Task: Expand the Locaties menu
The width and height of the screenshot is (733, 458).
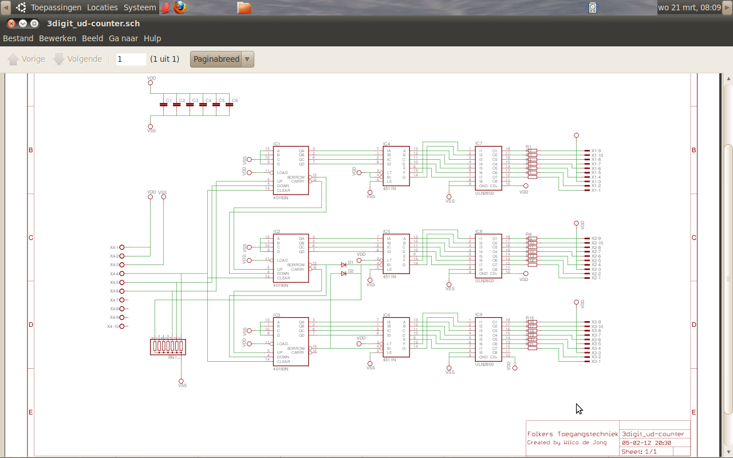Action: click(102, 7)
